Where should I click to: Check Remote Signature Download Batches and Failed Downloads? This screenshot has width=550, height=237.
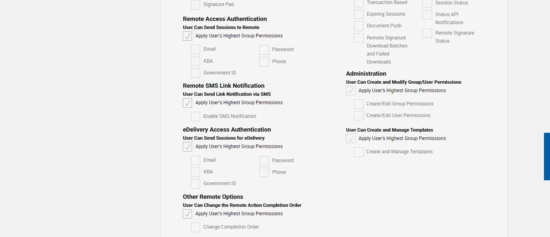point(359,38)
